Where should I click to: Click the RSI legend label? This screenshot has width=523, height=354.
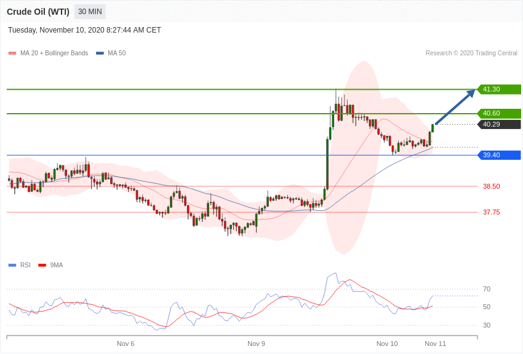[x=25, y=265]
